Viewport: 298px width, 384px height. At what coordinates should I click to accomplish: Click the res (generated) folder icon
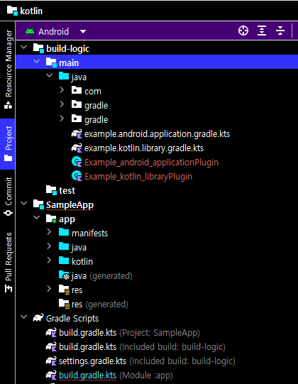point(64,304)
